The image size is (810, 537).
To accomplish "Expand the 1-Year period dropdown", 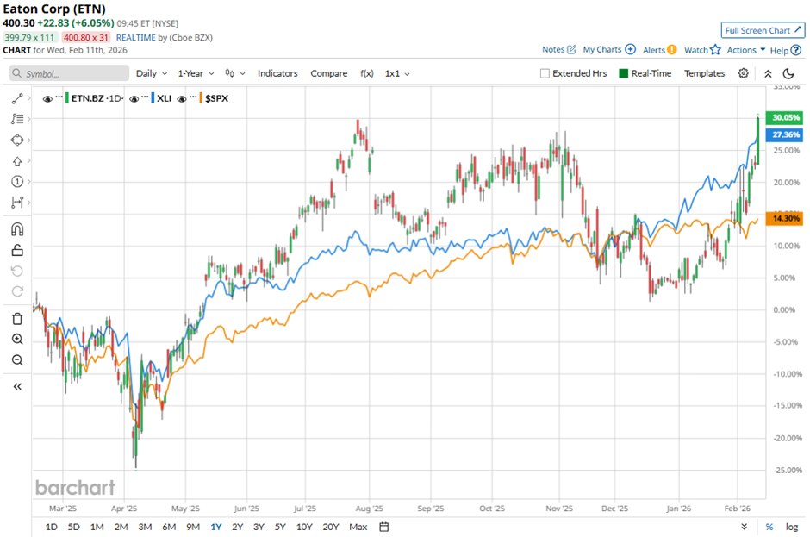I will [196, 73].
